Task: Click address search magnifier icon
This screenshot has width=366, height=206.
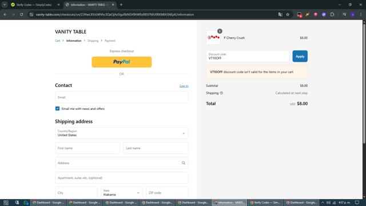Action: tap(184, 163)
